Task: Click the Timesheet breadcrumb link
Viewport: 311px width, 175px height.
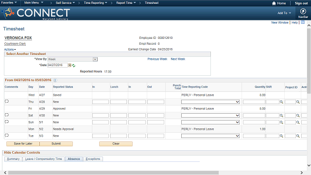Action: [x=152, y=3]
